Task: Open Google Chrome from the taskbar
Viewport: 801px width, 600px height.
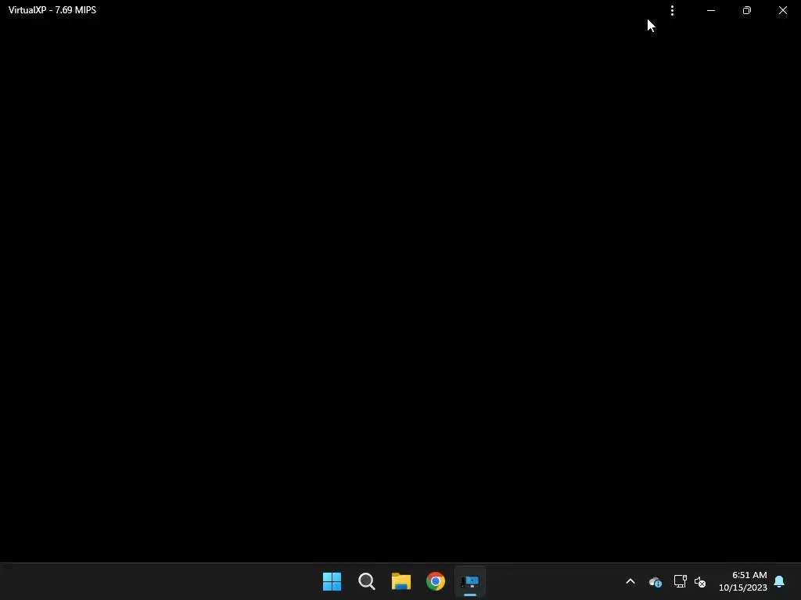Action: tap(436, 581)
